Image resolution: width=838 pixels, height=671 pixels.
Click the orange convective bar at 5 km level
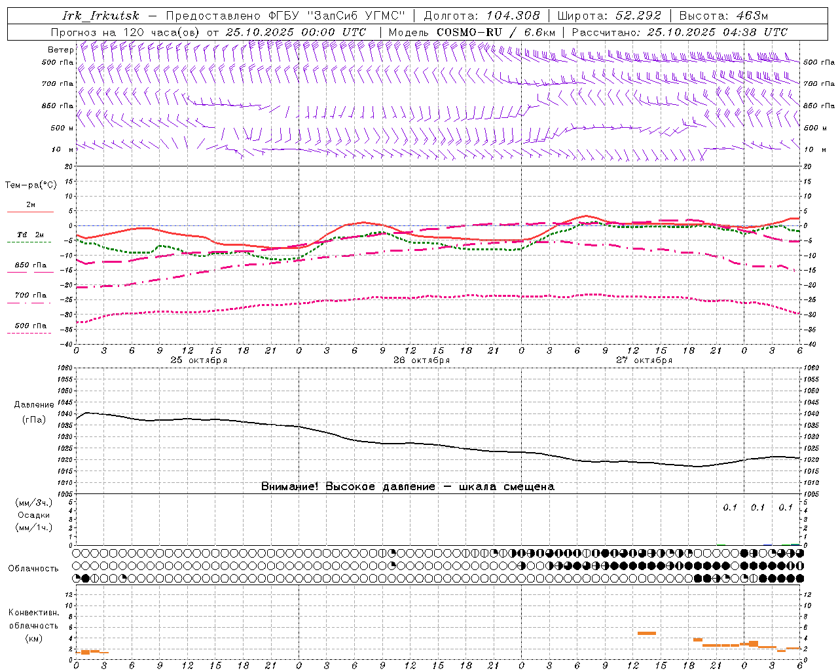click(x=647, y=633)
